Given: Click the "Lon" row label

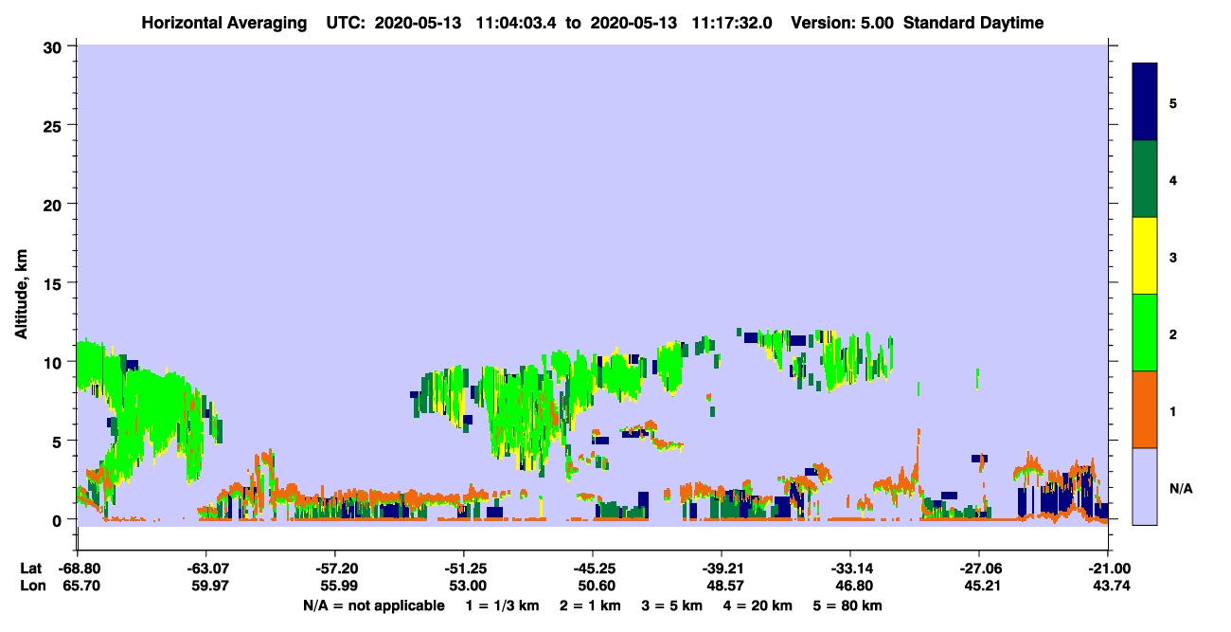Looking at the screenshot, I should click(32, 586).
